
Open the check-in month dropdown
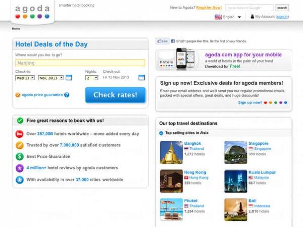pyautogui.click(x=50, y=78)
